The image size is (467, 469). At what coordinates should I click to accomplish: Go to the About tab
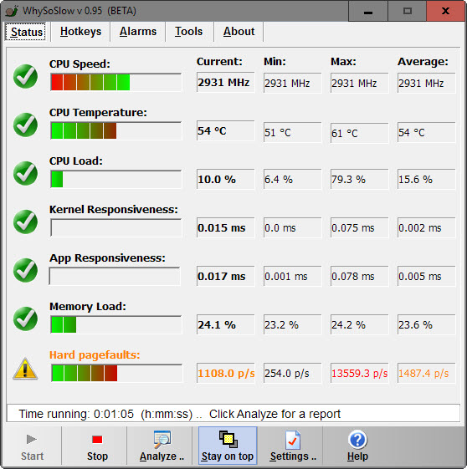239,32
